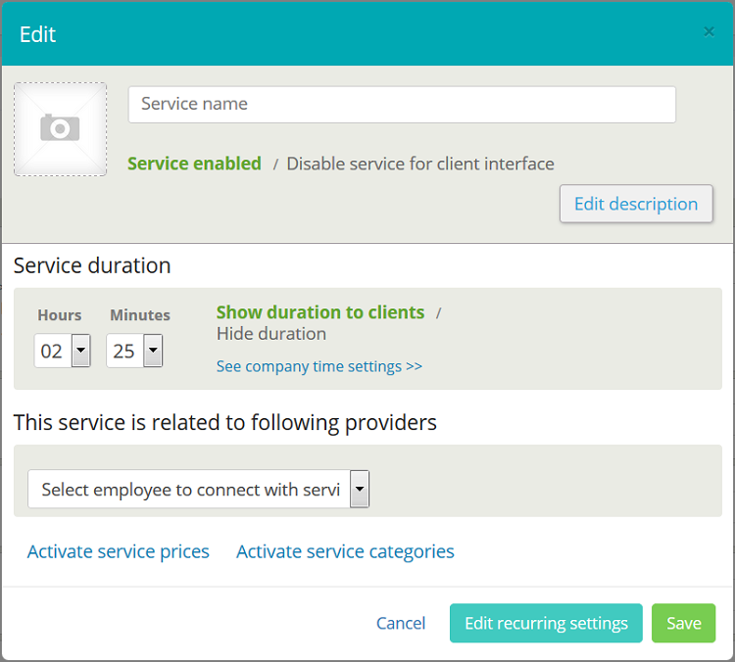Expand the Select employee dropdown
Viewport: 735px width, 662px height.
tap(189, 490)
